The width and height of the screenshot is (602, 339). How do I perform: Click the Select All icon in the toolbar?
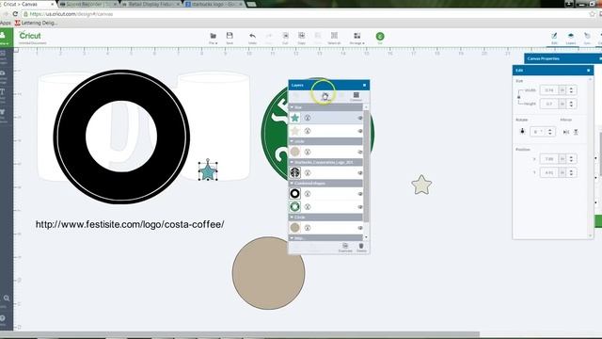[335, 38]
